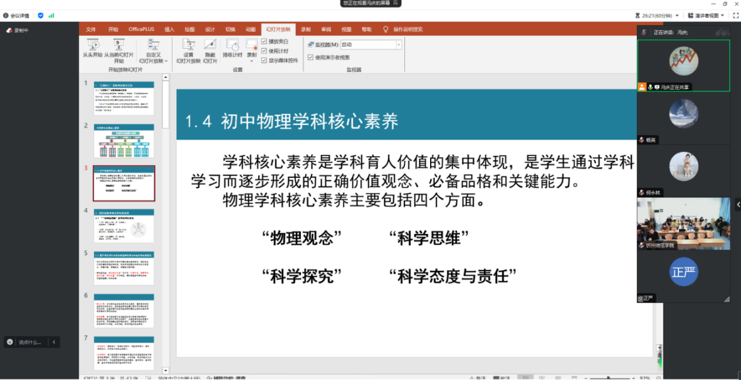The image size is (741, 380).
Task: Click the lightbulb 操作说明搜索 icon
Action: pos(386,30)
